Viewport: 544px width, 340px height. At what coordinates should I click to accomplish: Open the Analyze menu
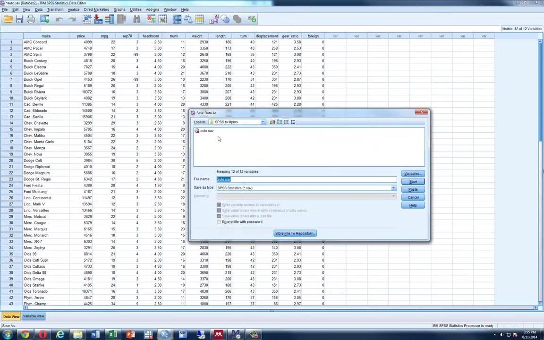74,10
